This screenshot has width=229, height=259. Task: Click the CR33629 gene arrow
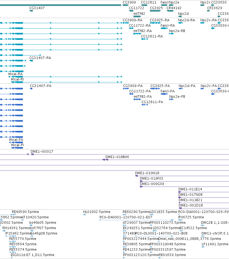(x=209, y=11)
